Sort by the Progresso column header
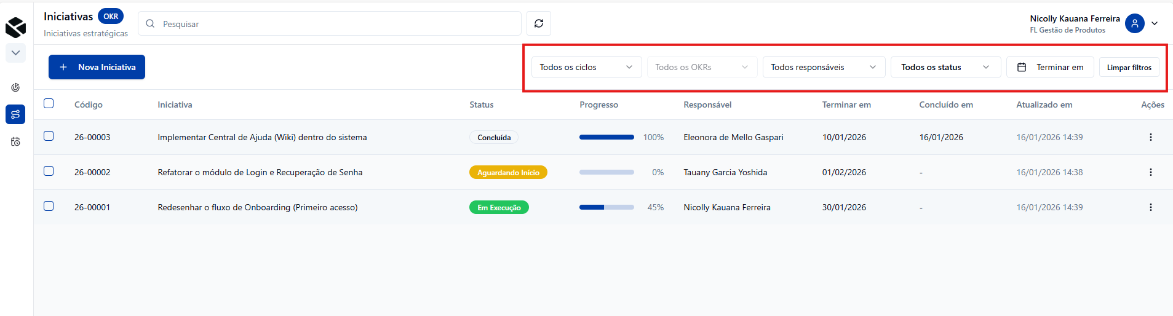The width and height of the screenshot is (1173, 316). 598,105
